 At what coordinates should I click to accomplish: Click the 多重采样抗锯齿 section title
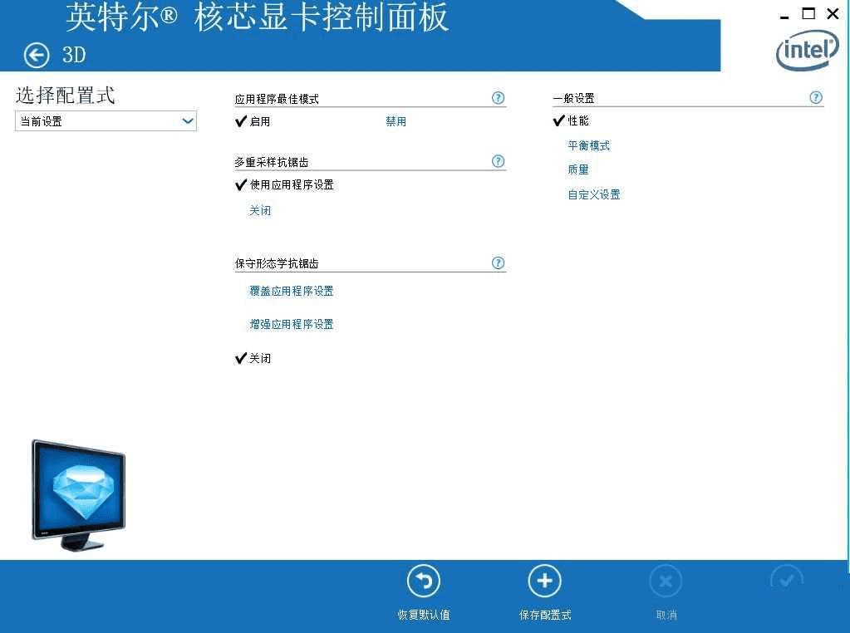click(x=271, y=162)
